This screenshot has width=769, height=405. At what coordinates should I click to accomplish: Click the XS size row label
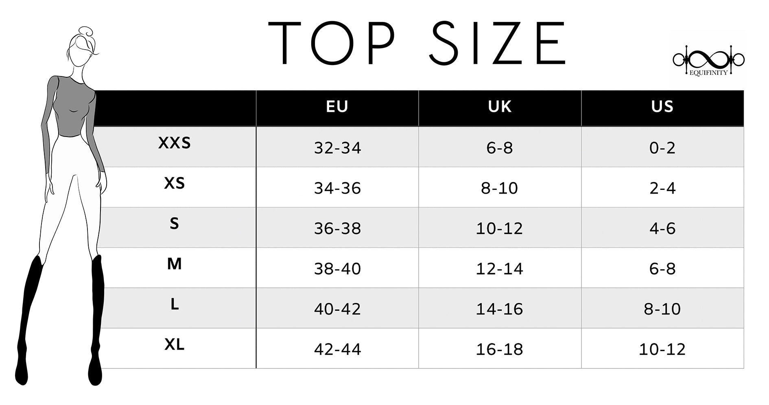point(175,183)
